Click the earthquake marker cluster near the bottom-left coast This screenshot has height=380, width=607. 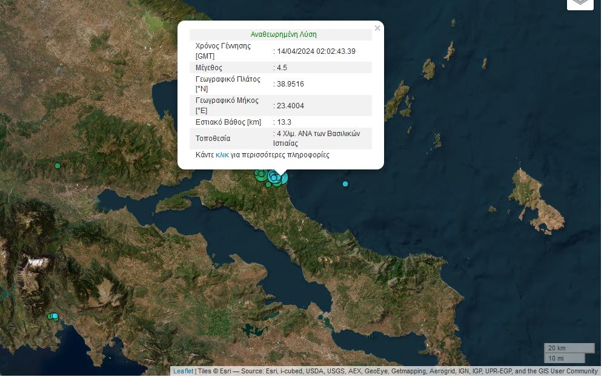click(x=53, y=316)
